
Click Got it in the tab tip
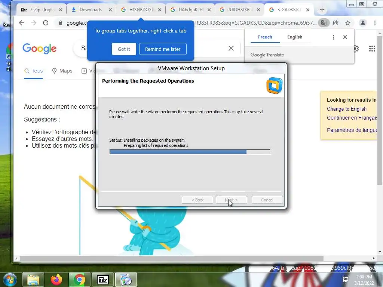(x=124, y=49)
